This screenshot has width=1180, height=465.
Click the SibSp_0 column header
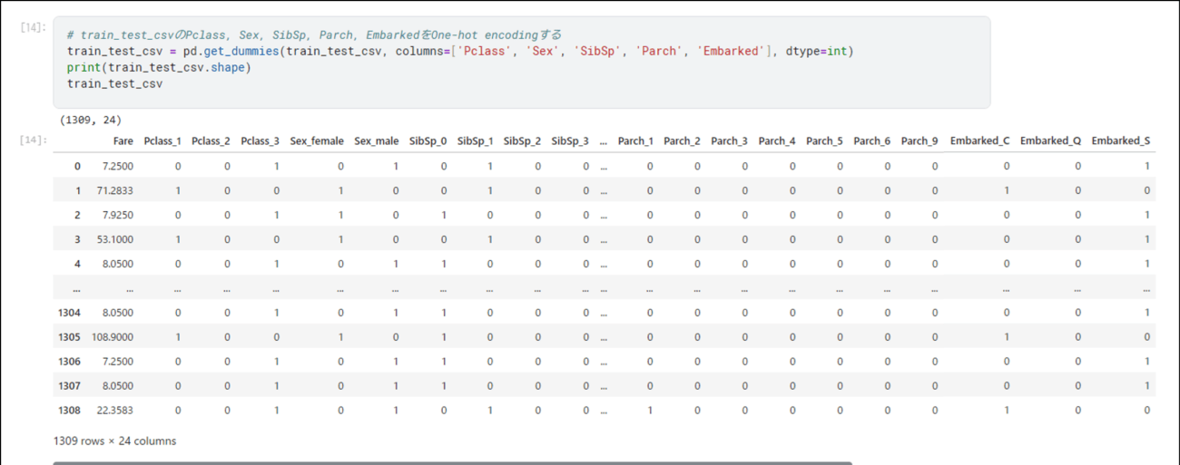click(x=428, y=141)
